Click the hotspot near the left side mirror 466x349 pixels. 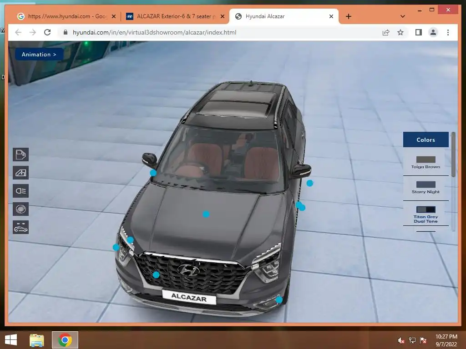[x=153, y=173]
